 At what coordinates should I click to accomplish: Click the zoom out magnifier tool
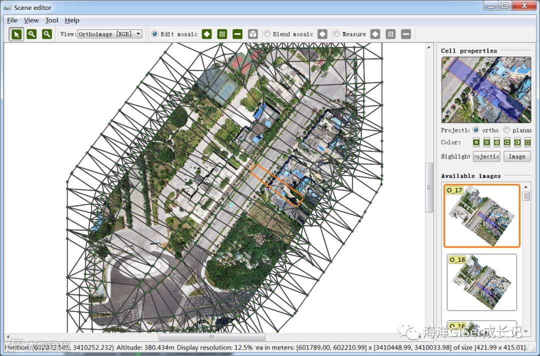pyautogui.click(x=47, y=34)
